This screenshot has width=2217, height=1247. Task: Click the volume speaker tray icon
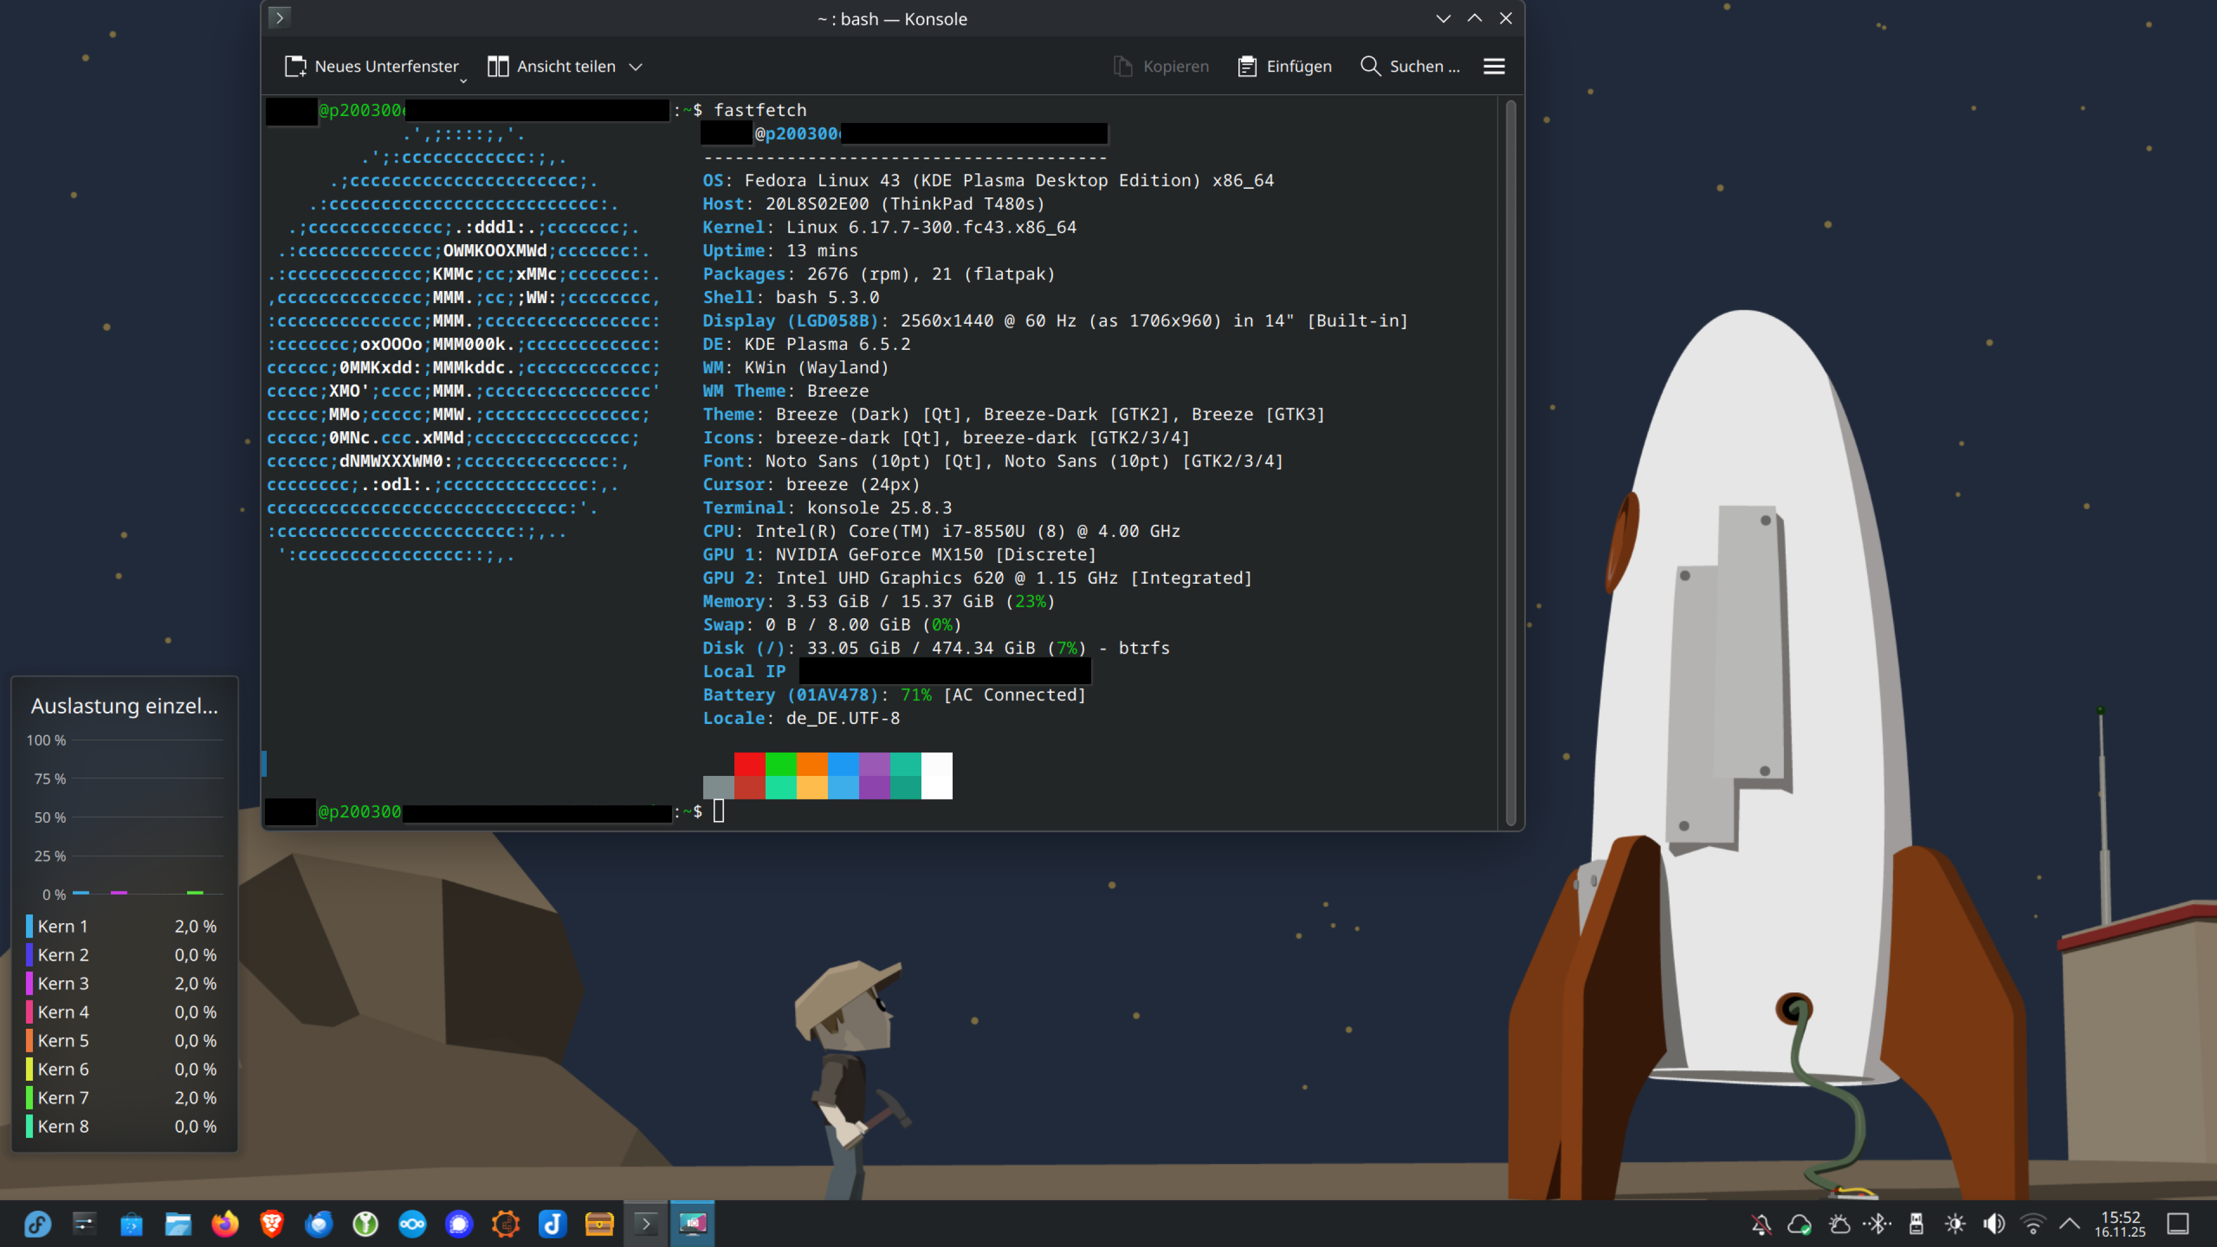point(1993,1223)
